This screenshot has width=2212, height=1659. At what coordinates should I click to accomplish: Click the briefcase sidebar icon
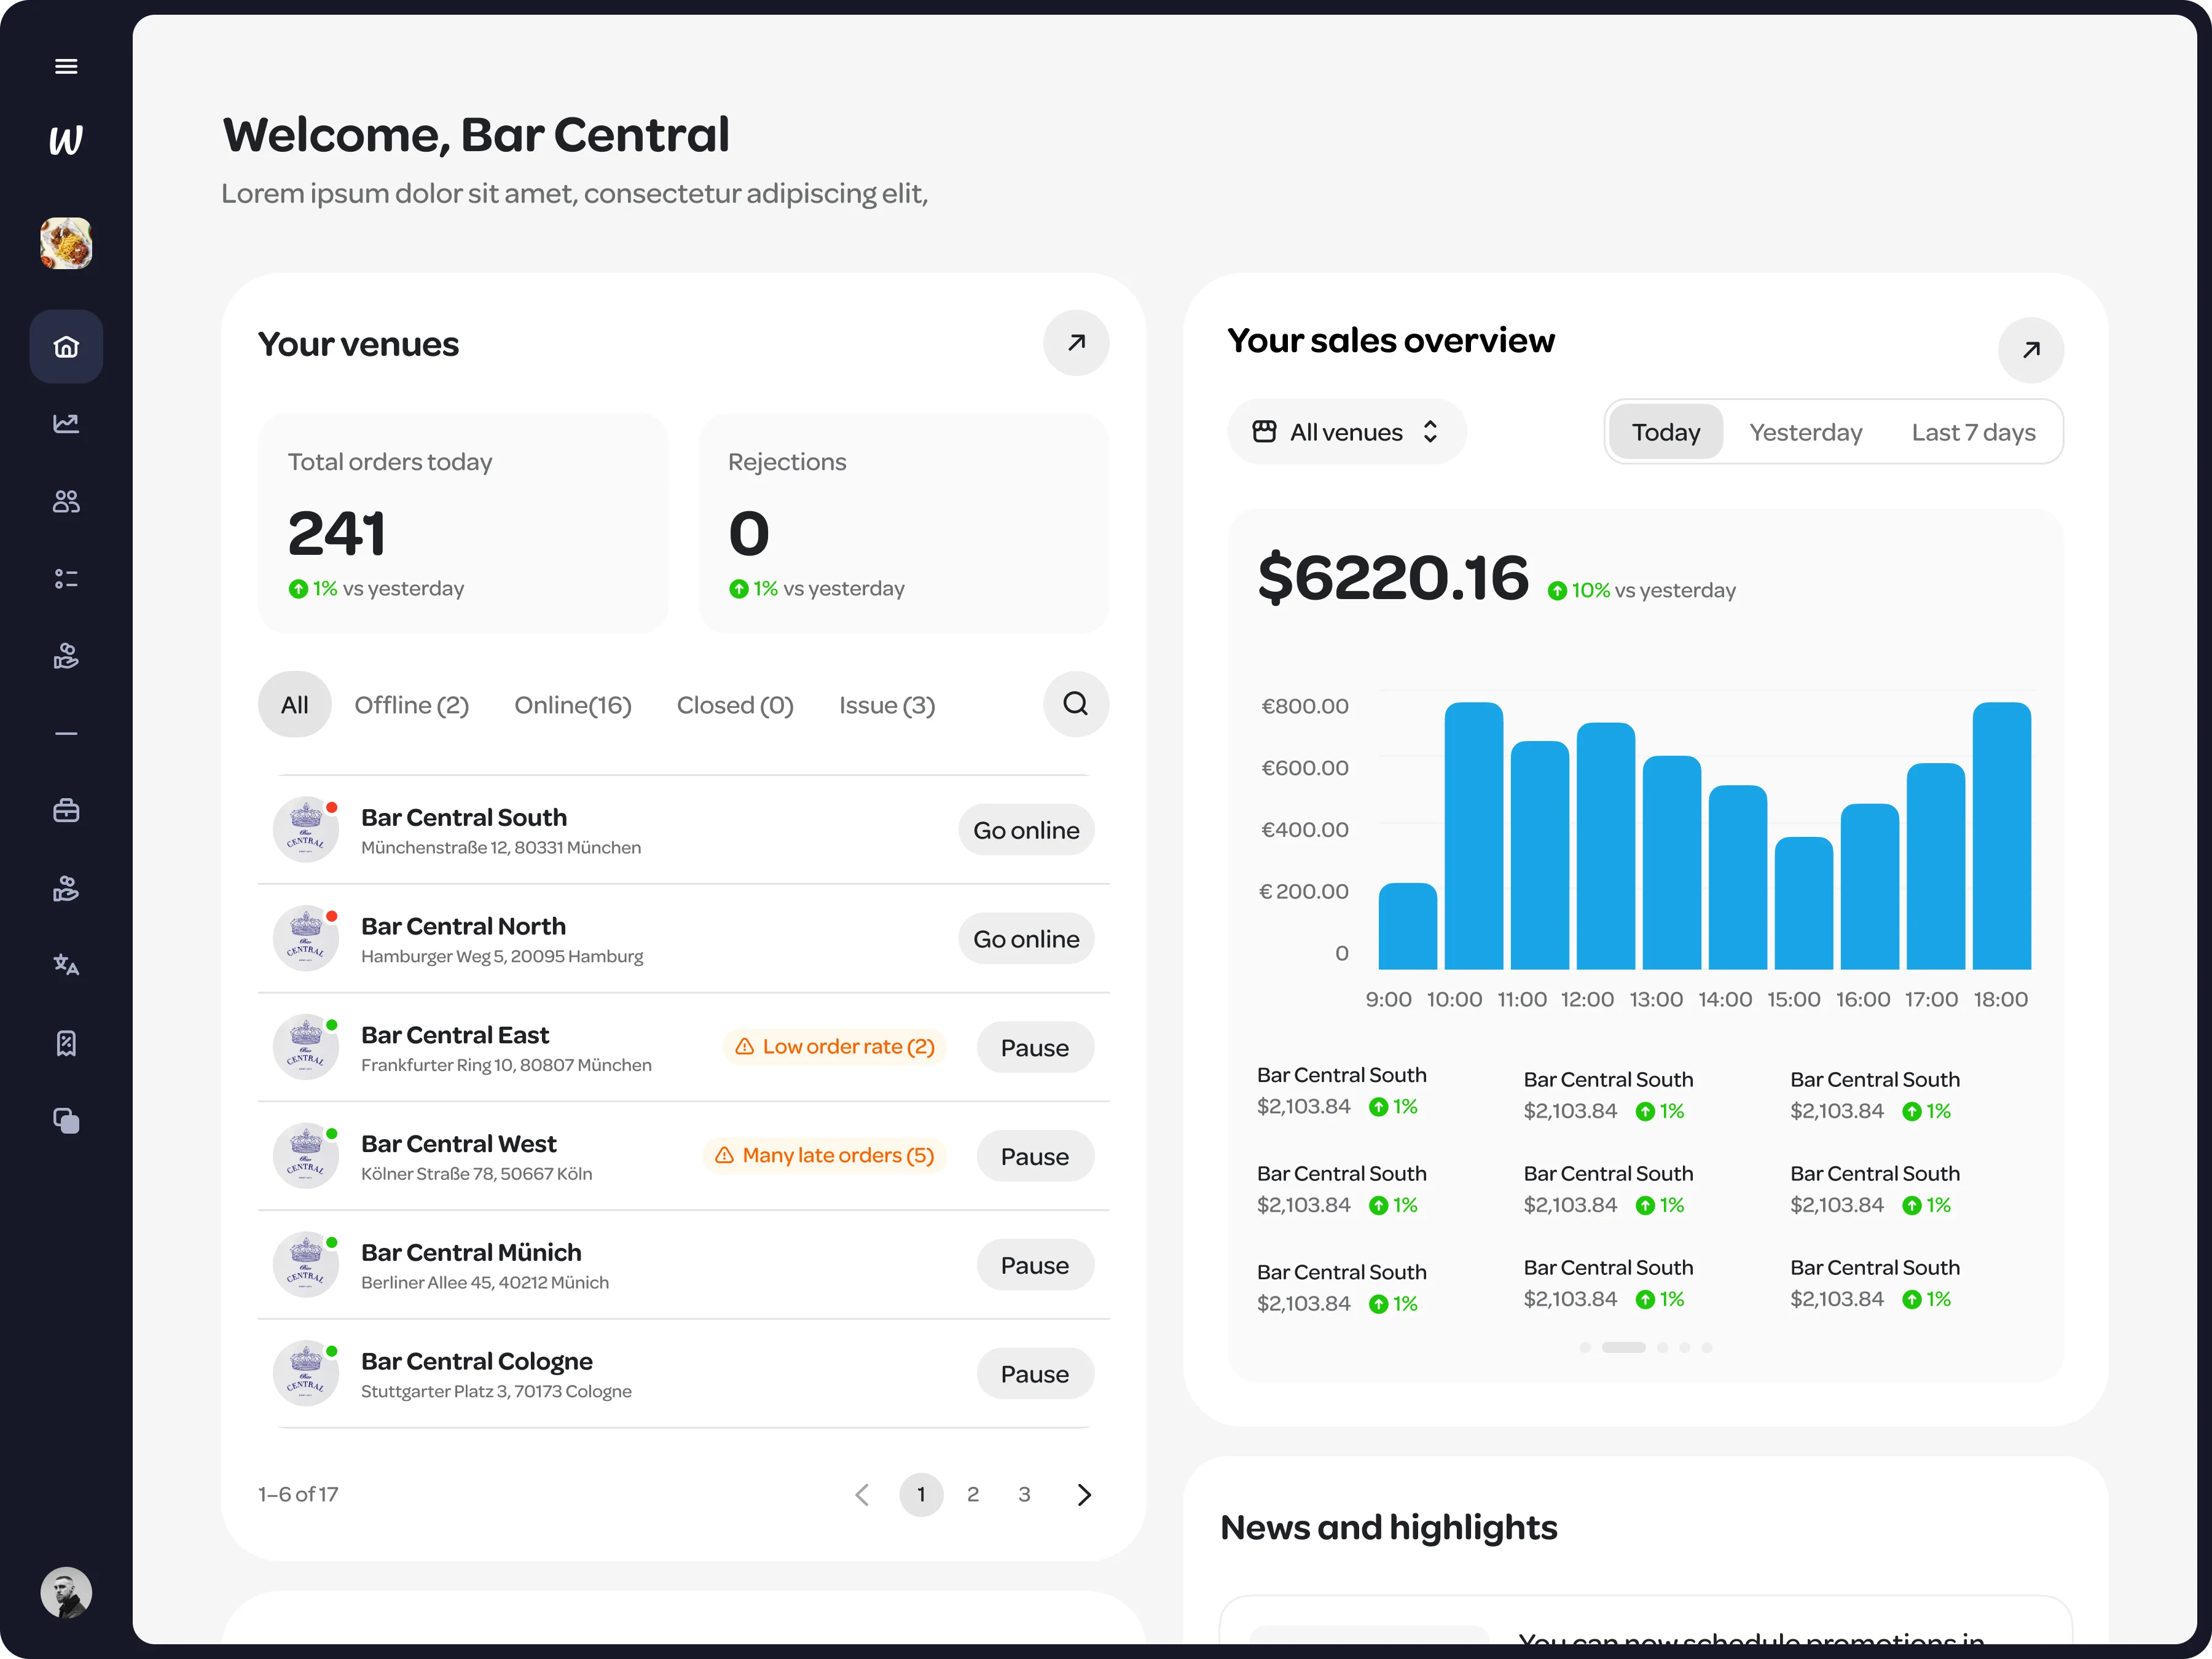pos(66,810)
